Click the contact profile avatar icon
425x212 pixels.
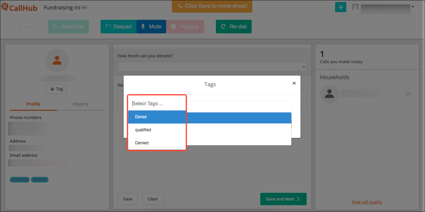tap(57, 61)
